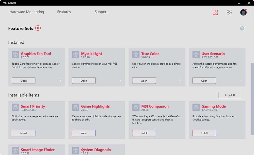Image resolution: width=254 pixels, height=155 pixels.
Task: Click the vertical scrollbar thumb
Action: (x=252, y=99)
